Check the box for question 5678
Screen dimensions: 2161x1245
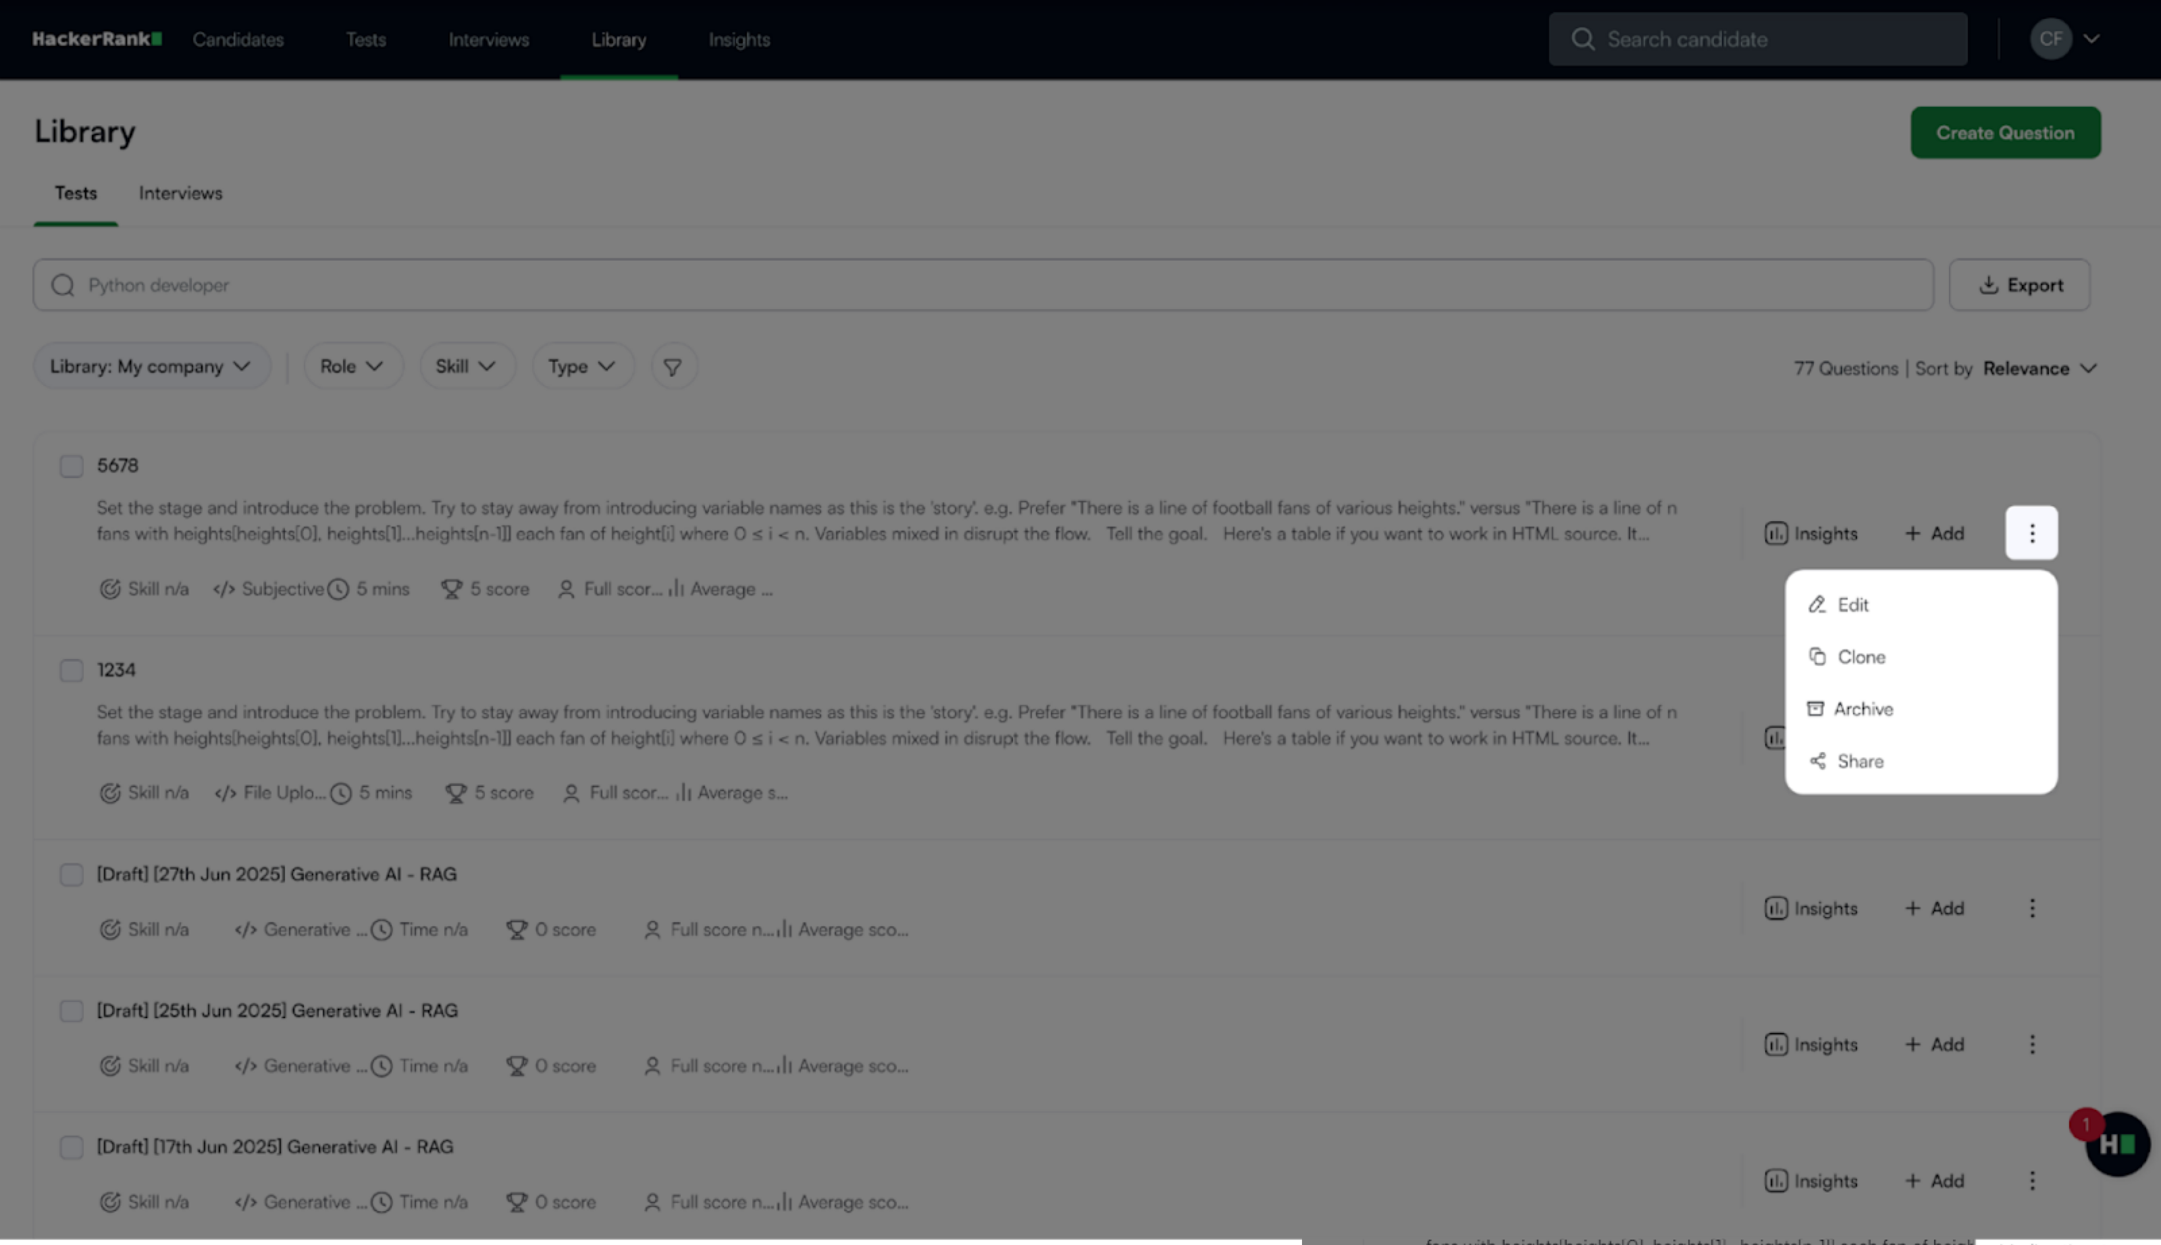[71, 466]
